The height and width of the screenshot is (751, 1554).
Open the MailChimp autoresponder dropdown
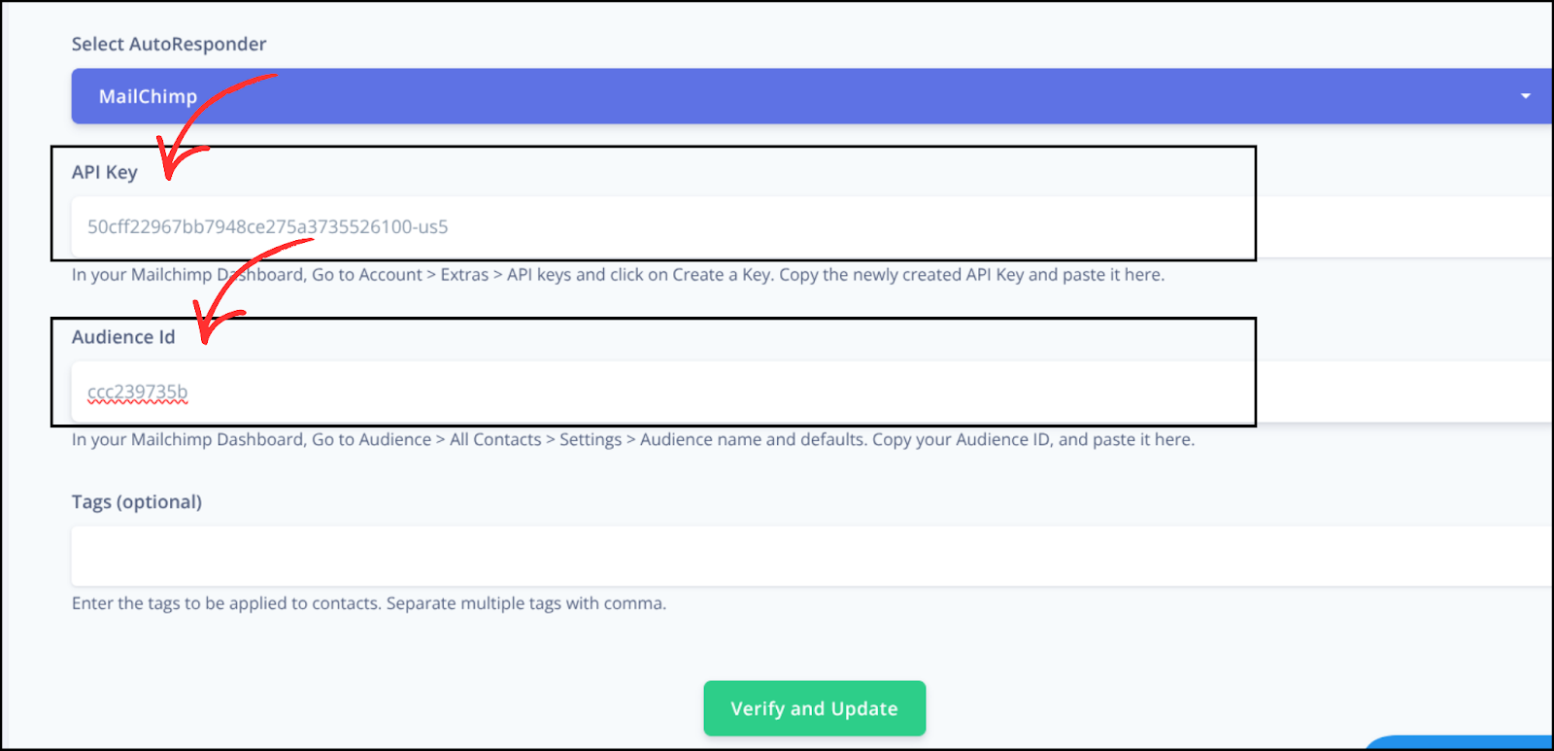tap(812, 96)
